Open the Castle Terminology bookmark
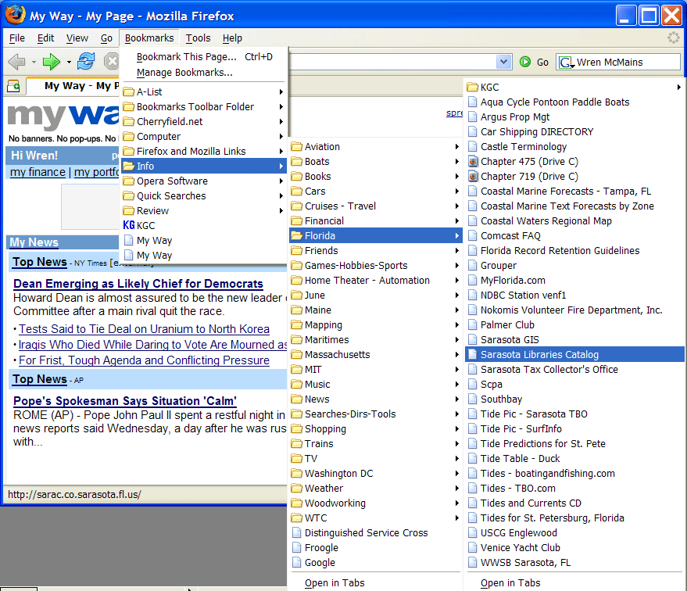687x591 pixels. coord(574,147)
